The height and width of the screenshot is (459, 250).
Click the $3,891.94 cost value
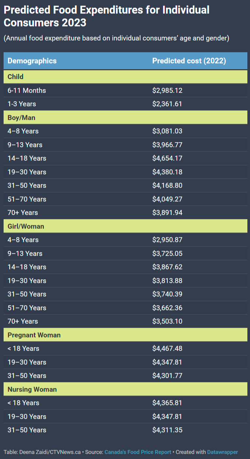pos(167,213)
